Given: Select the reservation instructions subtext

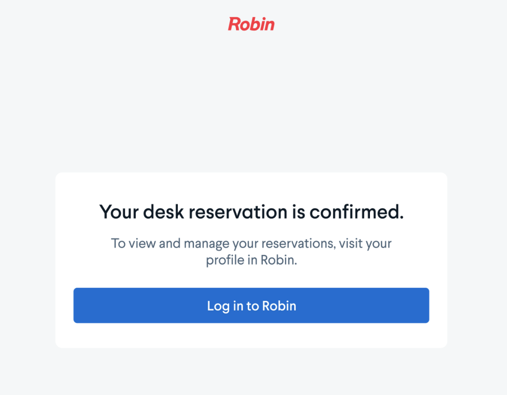Looking at the screenshot, I should pos(251,251).
